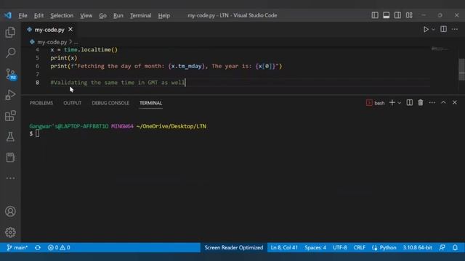Toggle the primary side bar layout
Viewport: 465px width, 261px height.
click(375, 15)
